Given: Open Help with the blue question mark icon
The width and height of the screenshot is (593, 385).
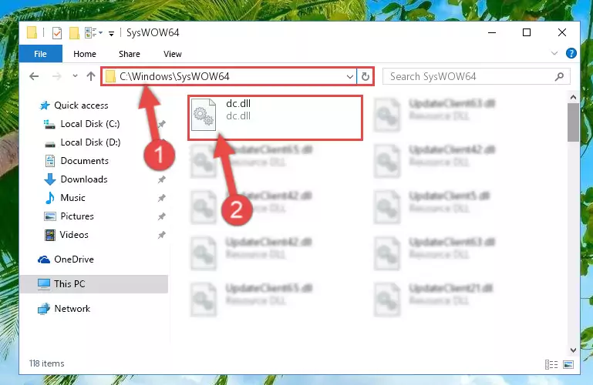Looking at the screenshot, I should [x=571, y=53].
